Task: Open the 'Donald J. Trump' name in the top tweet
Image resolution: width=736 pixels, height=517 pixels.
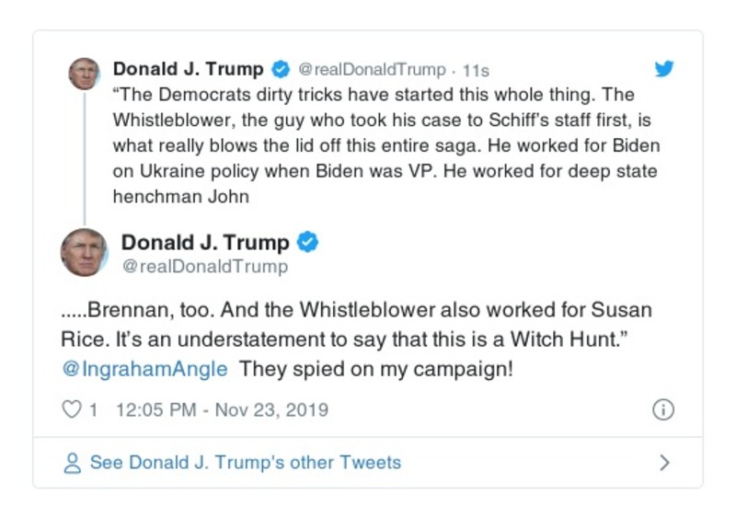Action: point(188,69)
